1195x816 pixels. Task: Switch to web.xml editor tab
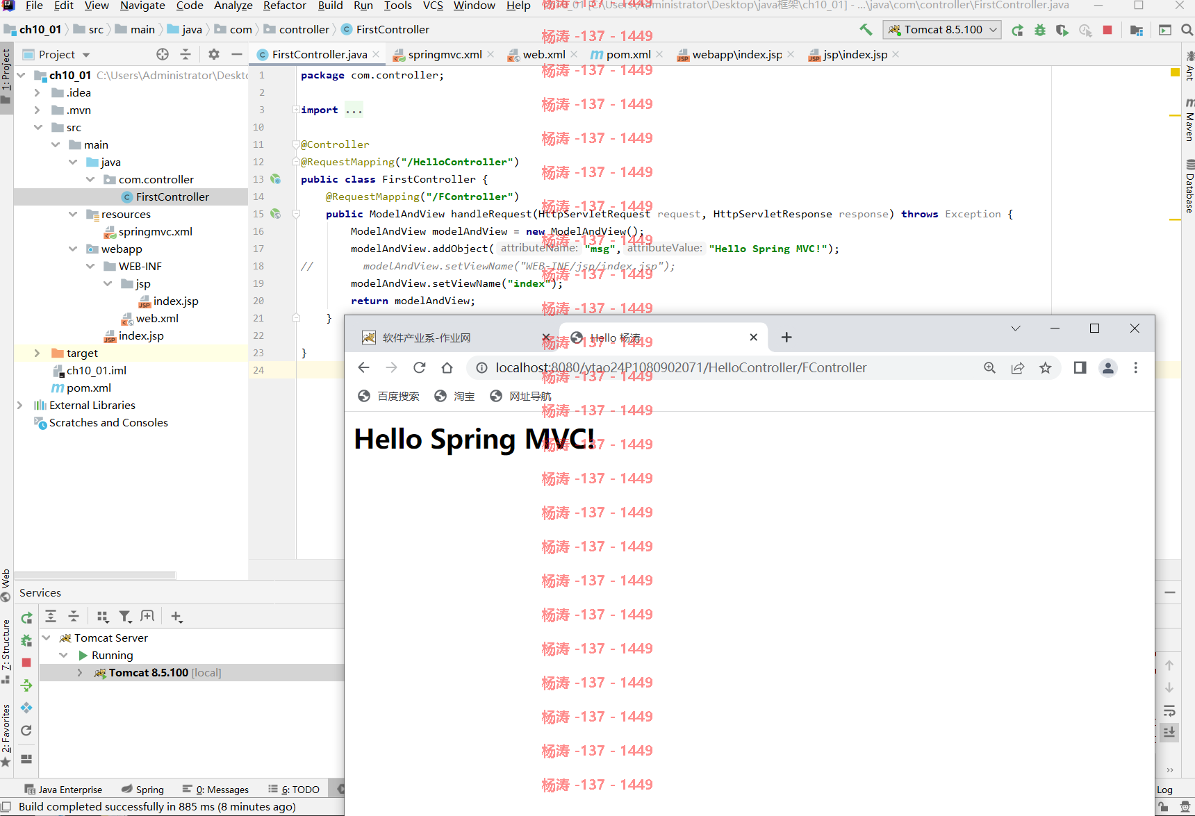click(x=543, y=54)
